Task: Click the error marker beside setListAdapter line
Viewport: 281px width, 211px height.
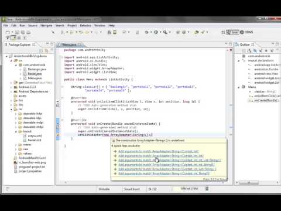Action: 58,135
